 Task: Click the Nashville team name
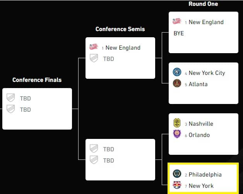coord(201,124)
